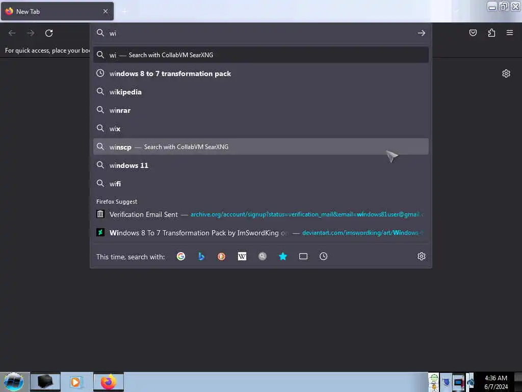Click the shield icon in system tray
This screenshot has width=522, height=392.
coord(446,382)
